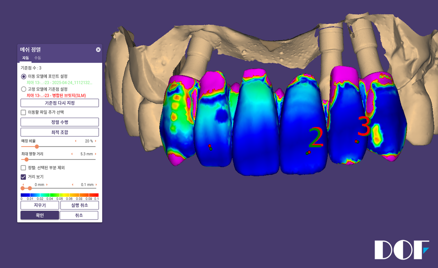Screen dimensions: 438x268
Task: Decrease 최대 영향 거리 using left arrow
Action: tap(72, 154)
